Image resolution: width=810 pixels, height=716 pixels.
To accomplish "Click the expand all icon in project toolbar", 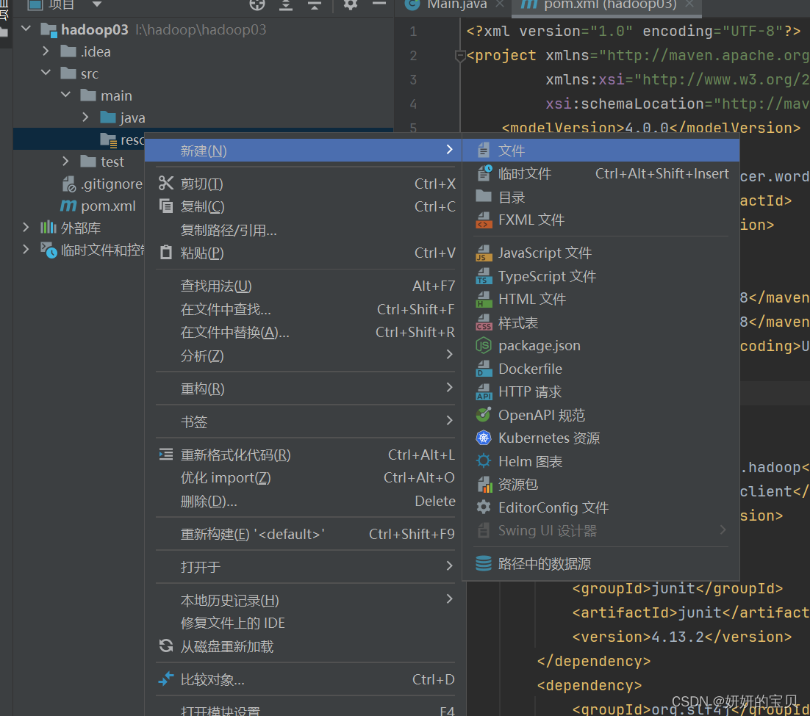I will [x=286, y=4].
